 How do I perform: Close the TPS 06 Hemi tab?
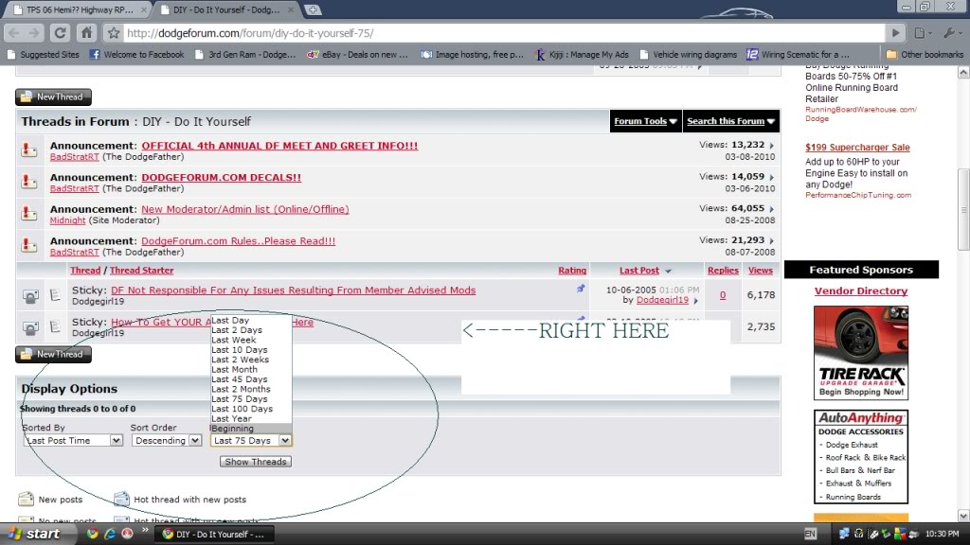(x=144, y=9)
